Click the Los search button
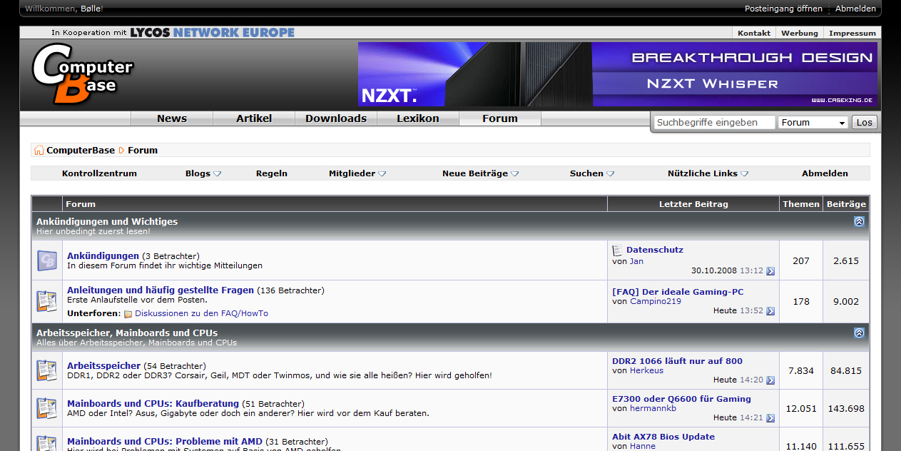Screen dimensions: 901x451 [865, 123]
